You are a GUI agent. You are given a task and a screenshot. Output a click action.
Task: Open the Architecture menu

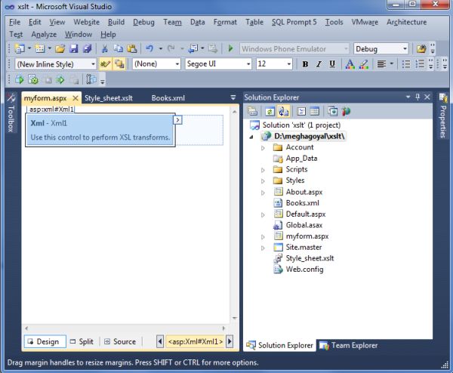(406, 22)
